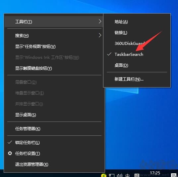
Task: Open the volume speaker tray icon
Action: [x=120, y=175]
